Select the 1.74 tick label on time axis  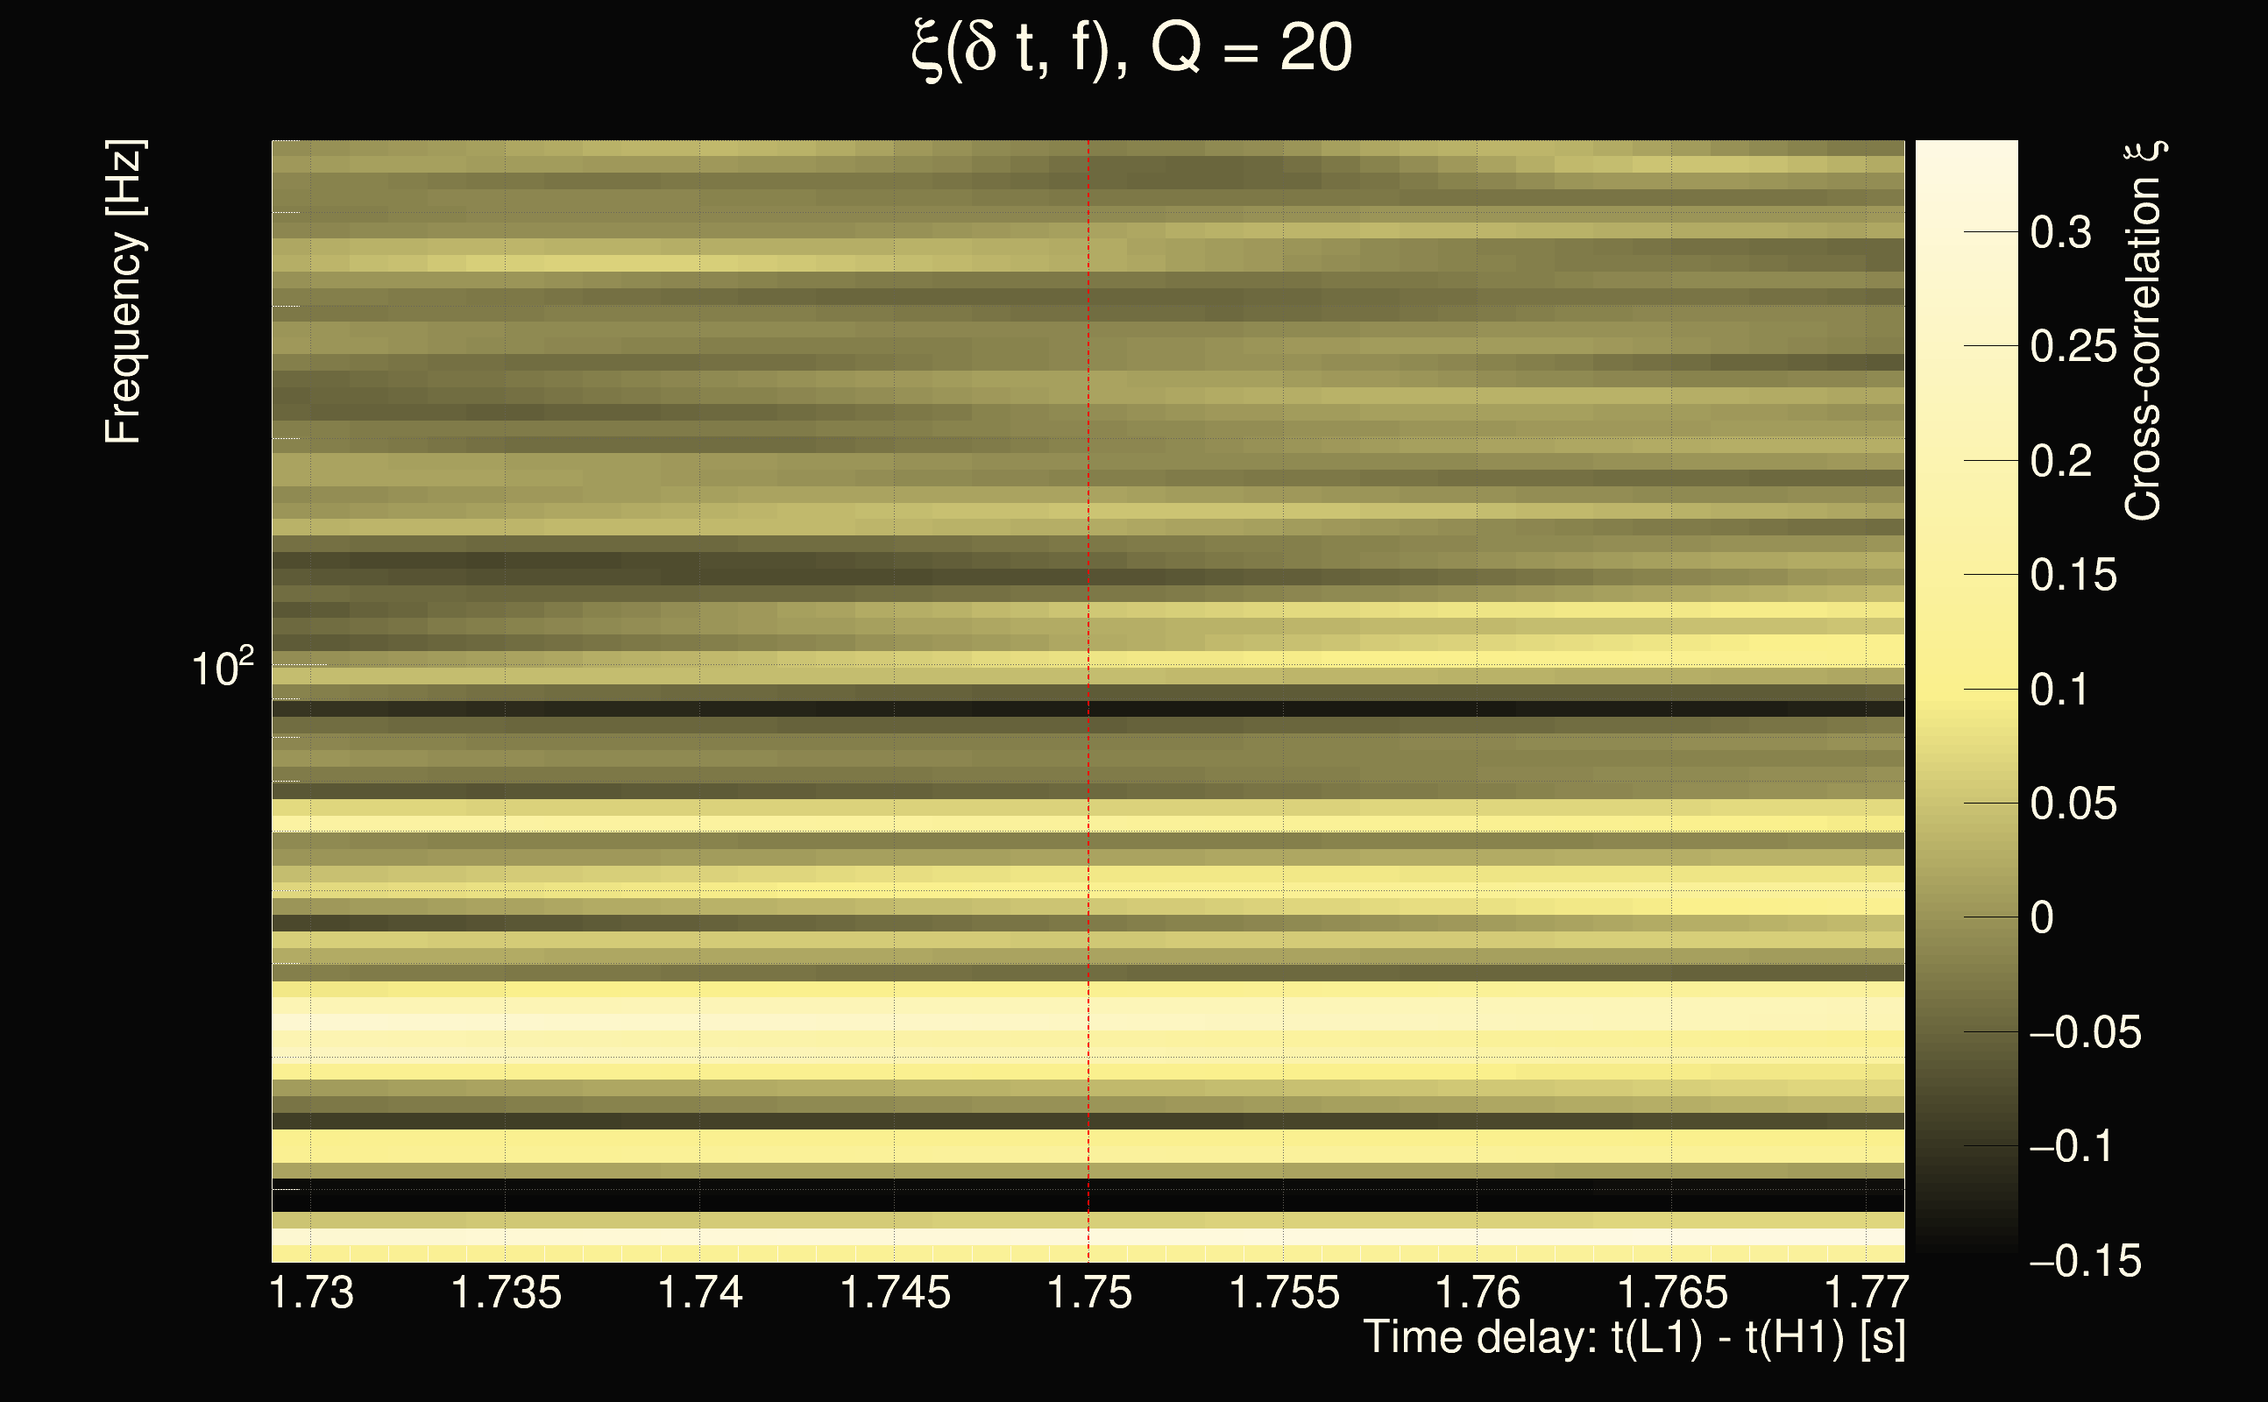point(700,1292)
